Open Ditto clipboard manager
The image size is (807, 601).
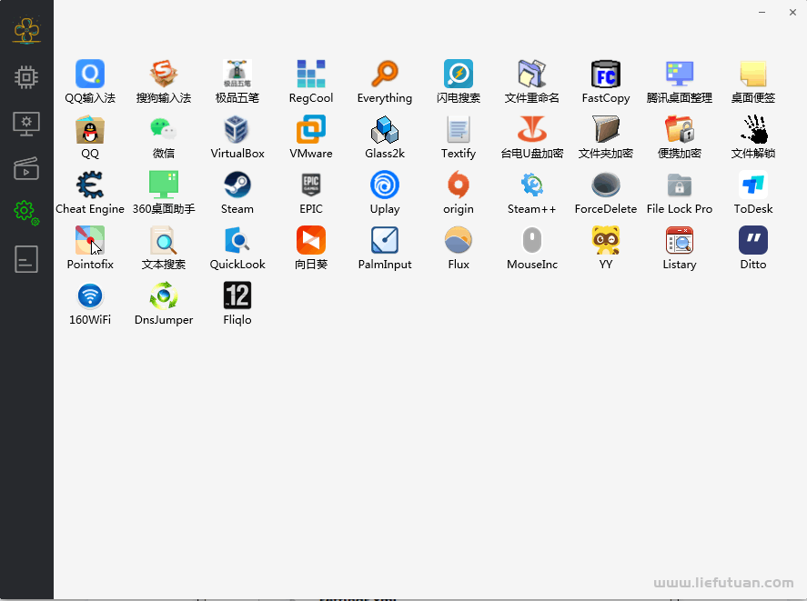(x=753, y=240)
